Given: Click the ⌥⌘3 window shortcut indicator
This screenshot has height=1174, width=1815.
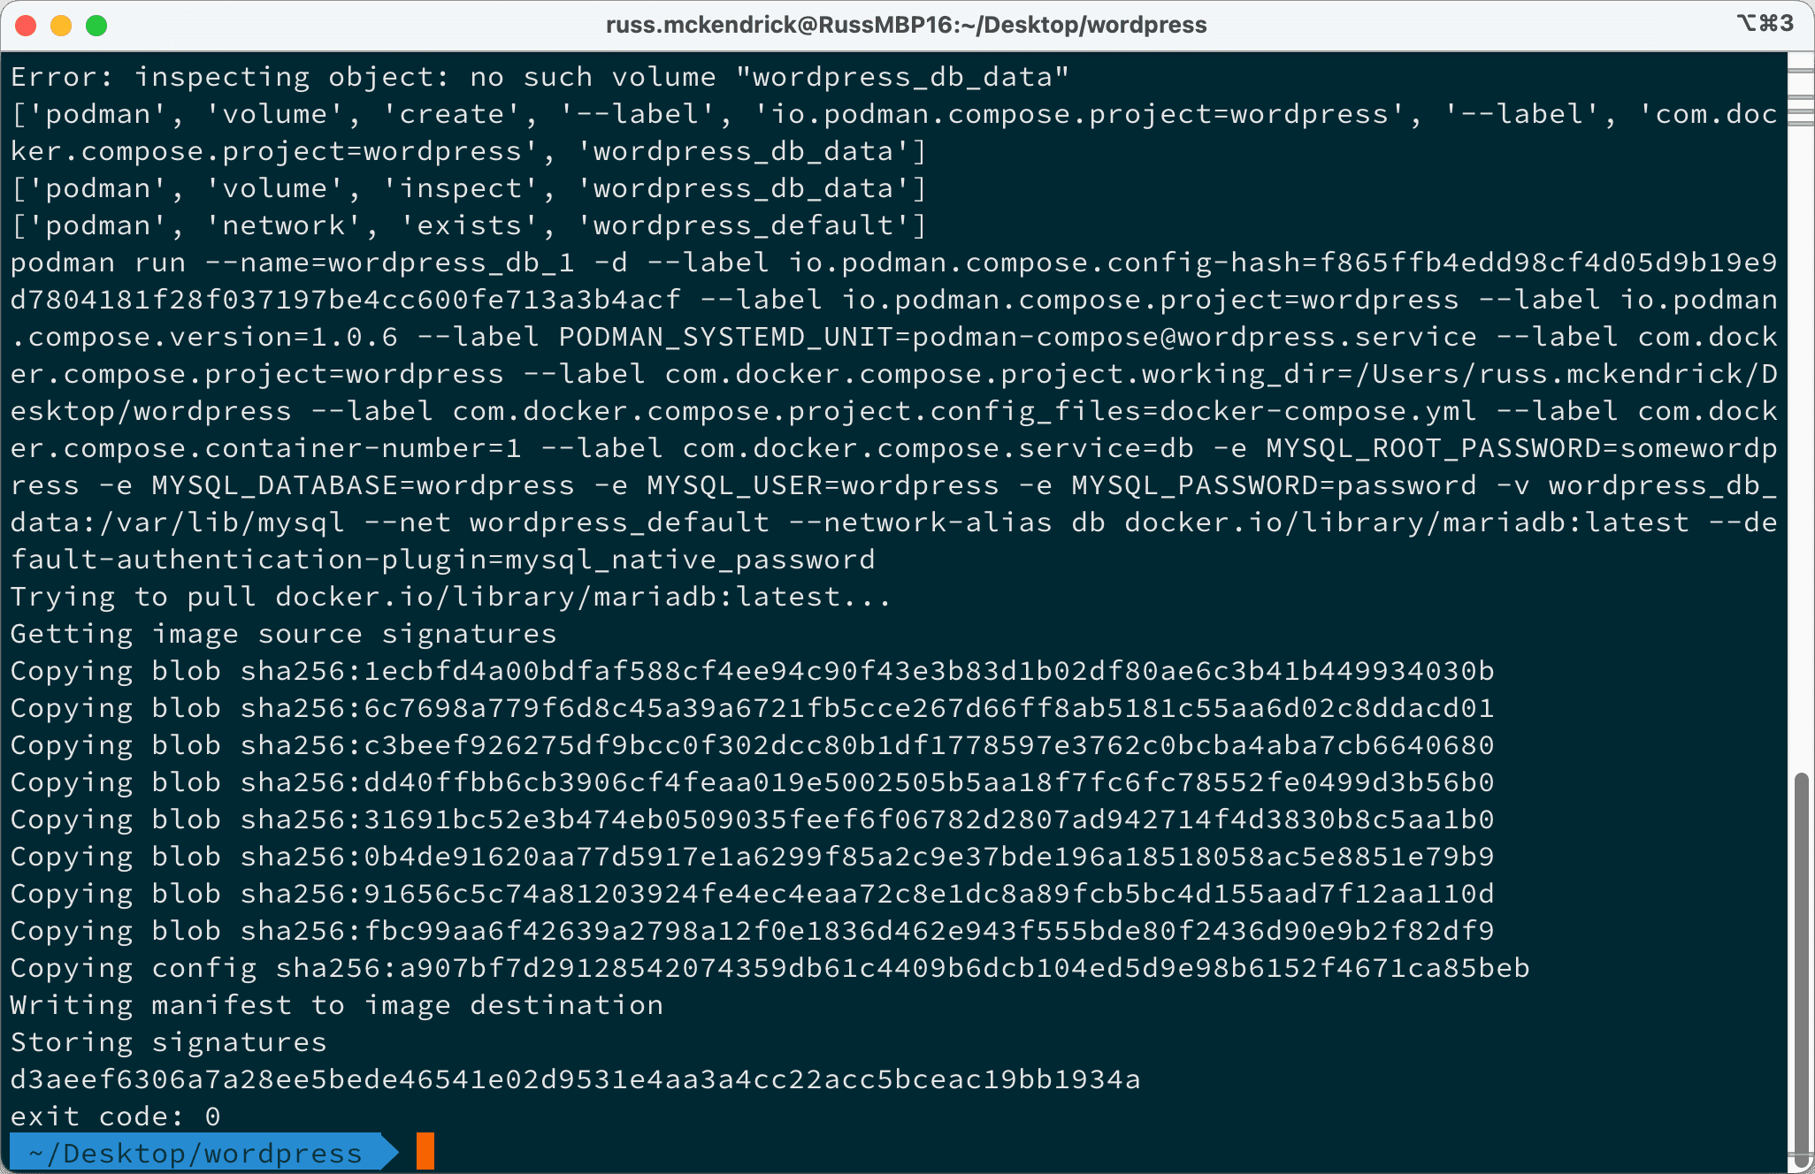Looking at the screenshot, I should 1765,23.
